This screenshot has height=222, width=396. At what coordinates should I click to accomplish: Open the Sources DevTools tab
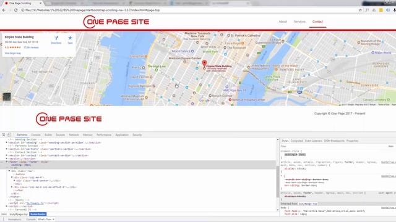(61, 135)
